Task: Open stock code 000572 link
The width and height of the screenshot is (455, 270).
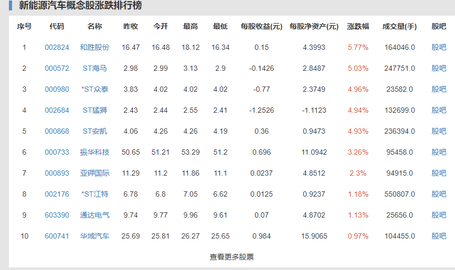Action: [57, 69]
